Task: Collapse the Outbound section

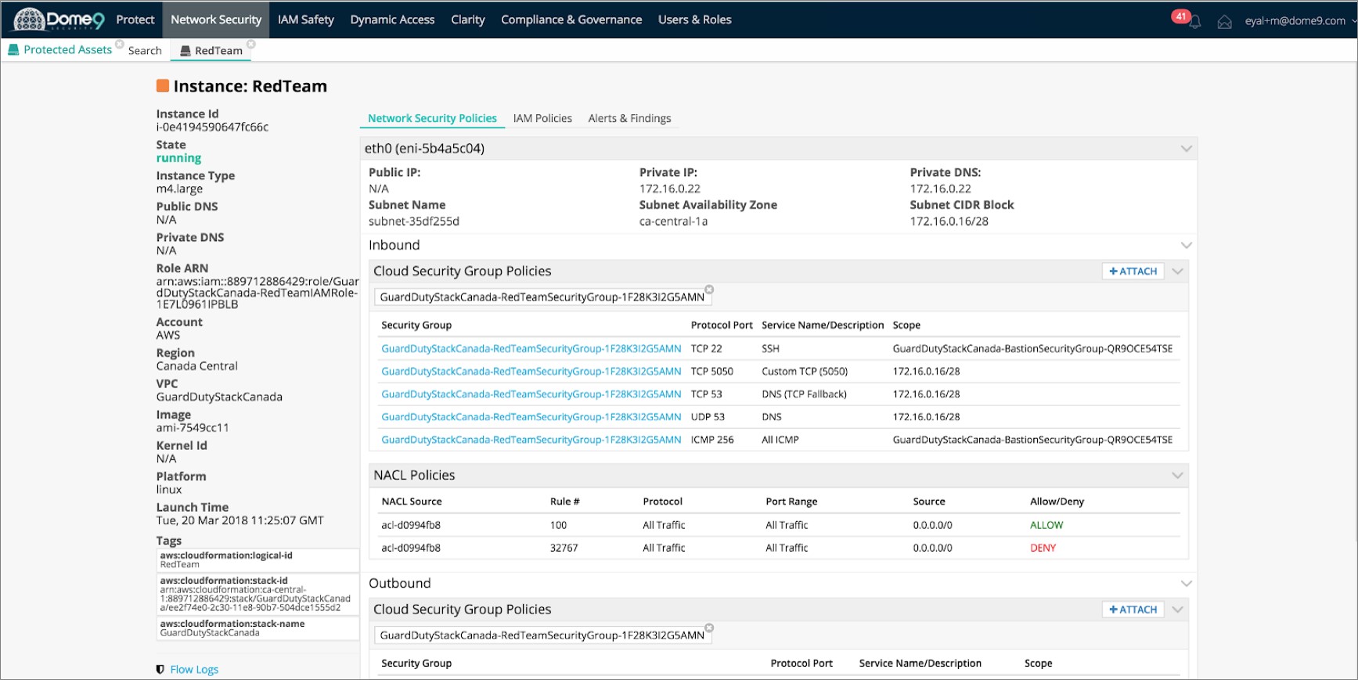Action: point(1187,584)
